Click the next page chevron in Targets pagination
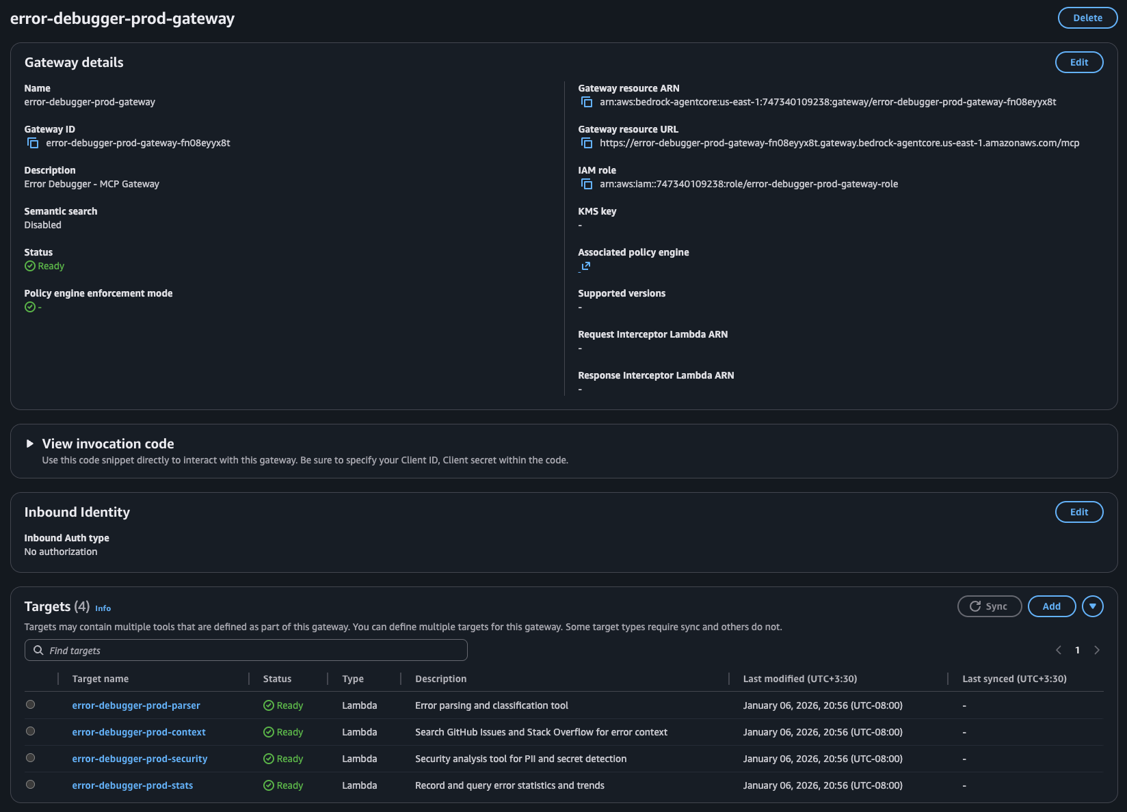This screenshot has height=812, width=1127. [1097, 650]
